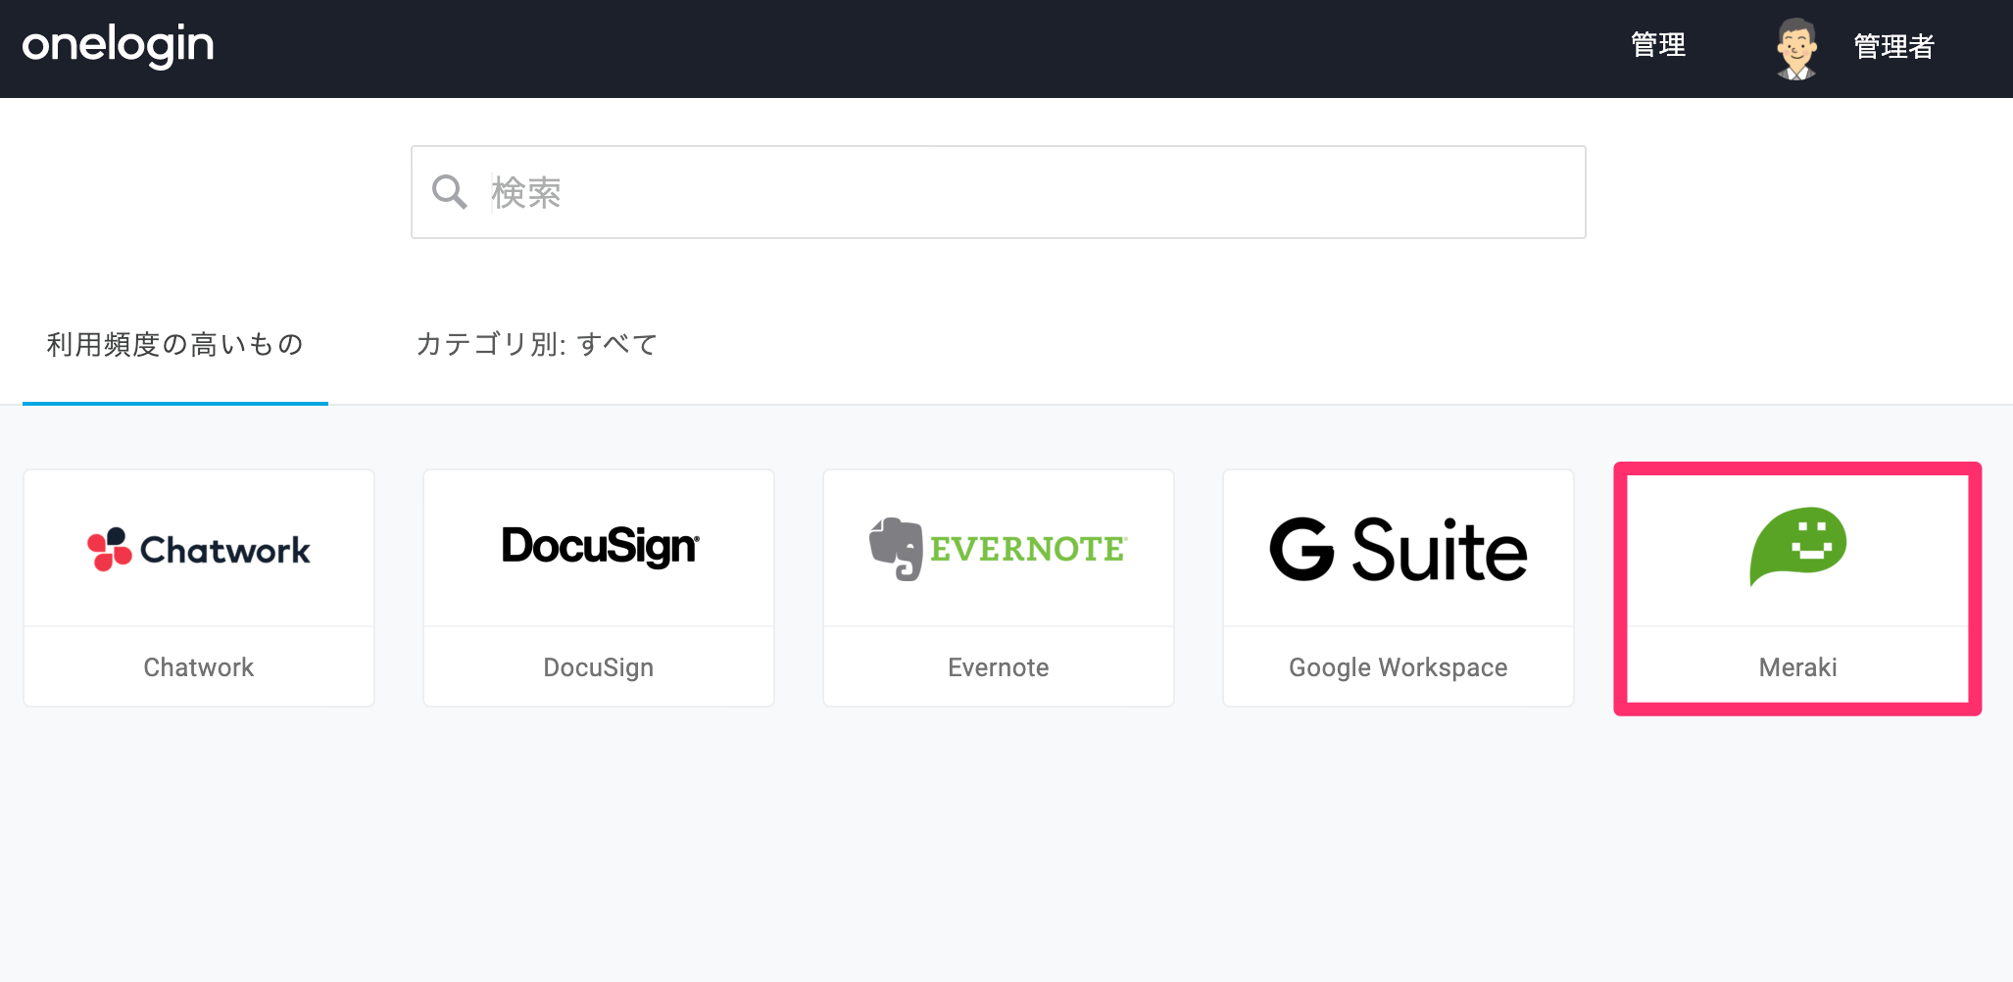Open the G Suite logo tile
Viewport: 2013px width, 982px height.
coord(1399,549)
